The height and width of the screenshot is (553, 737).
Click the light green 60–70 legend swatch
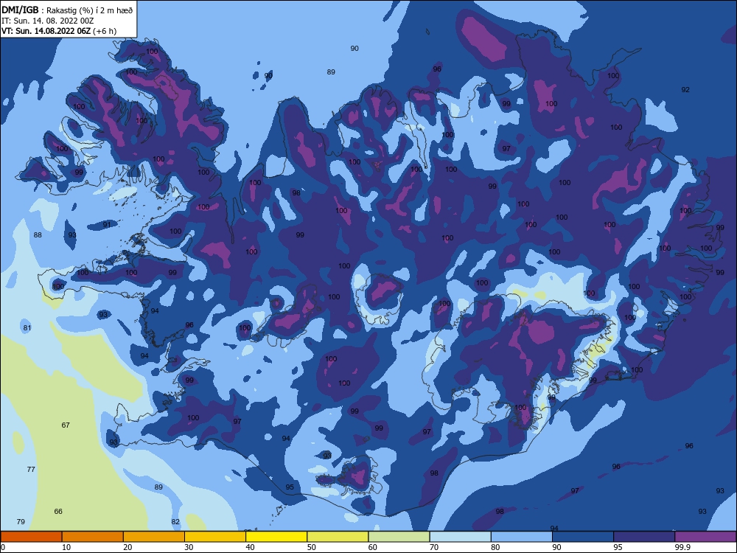pyautogui.click(x=399, y=537)
